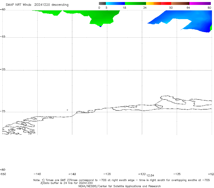
Task: Click the -140 longitude axis label
Action: coord(72,174)
